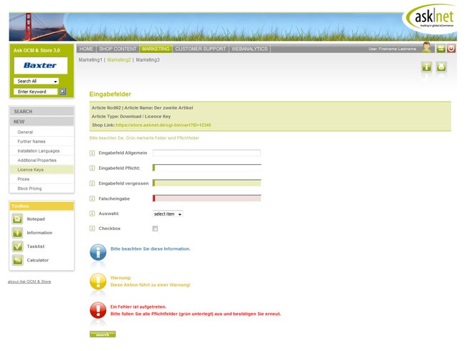The image size is (466, 351).
Task: Open the Tasklist checkmark icon
Action: (x=17, y=246)
